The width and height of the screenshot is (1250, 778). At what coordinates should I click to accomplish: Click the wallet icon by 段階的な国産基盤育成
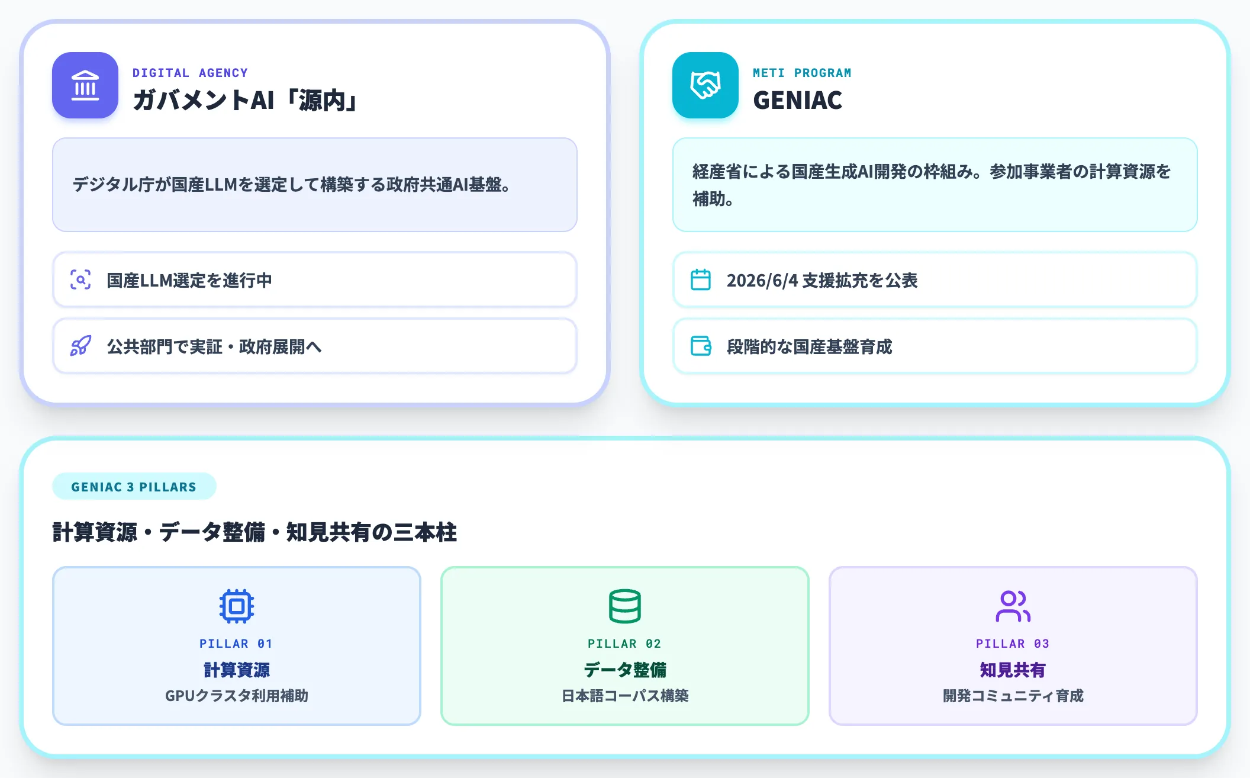[x=701, y=346]
